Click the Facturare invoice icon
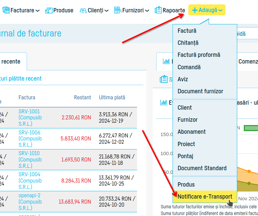This screenshot has height=216, width=258. (6, 10)
